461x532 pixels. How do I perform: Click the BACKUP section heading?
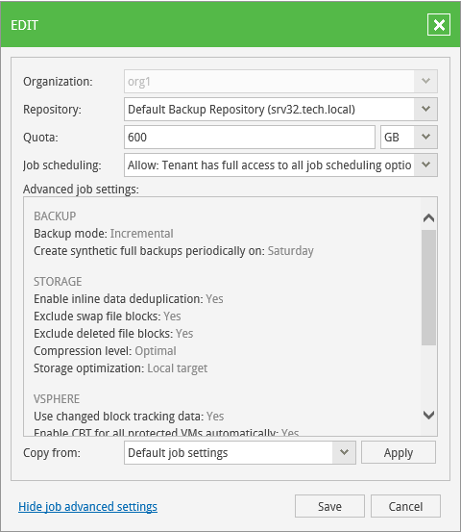point(55,216)
